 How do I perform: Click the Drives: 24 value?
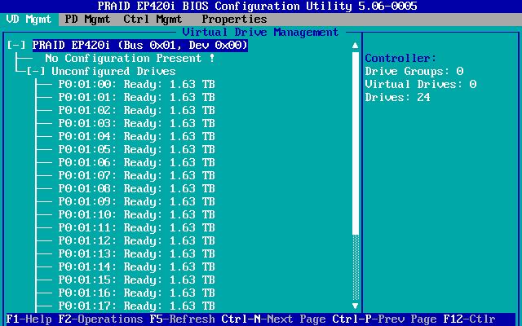397,97
